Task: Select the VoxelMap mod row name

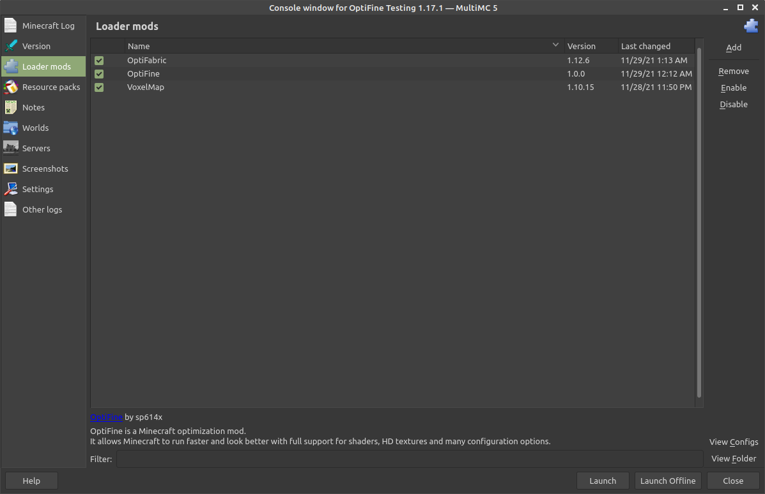Action: [x=145, y=87]
